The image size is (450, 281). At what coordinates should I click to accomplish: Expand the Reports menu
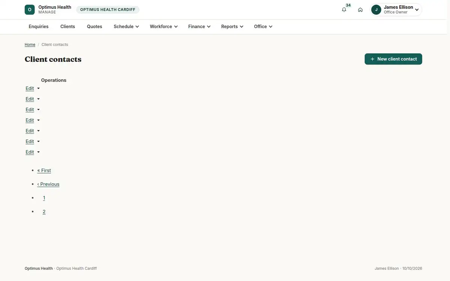pyautogui.click(x=232, y=27)
